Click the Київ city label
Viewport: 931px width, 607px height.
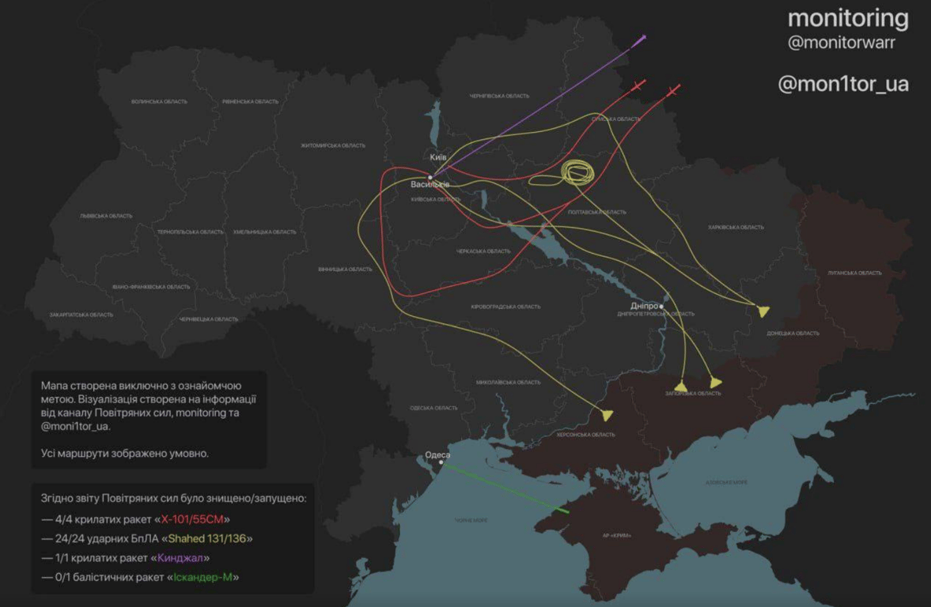[438, 157]
